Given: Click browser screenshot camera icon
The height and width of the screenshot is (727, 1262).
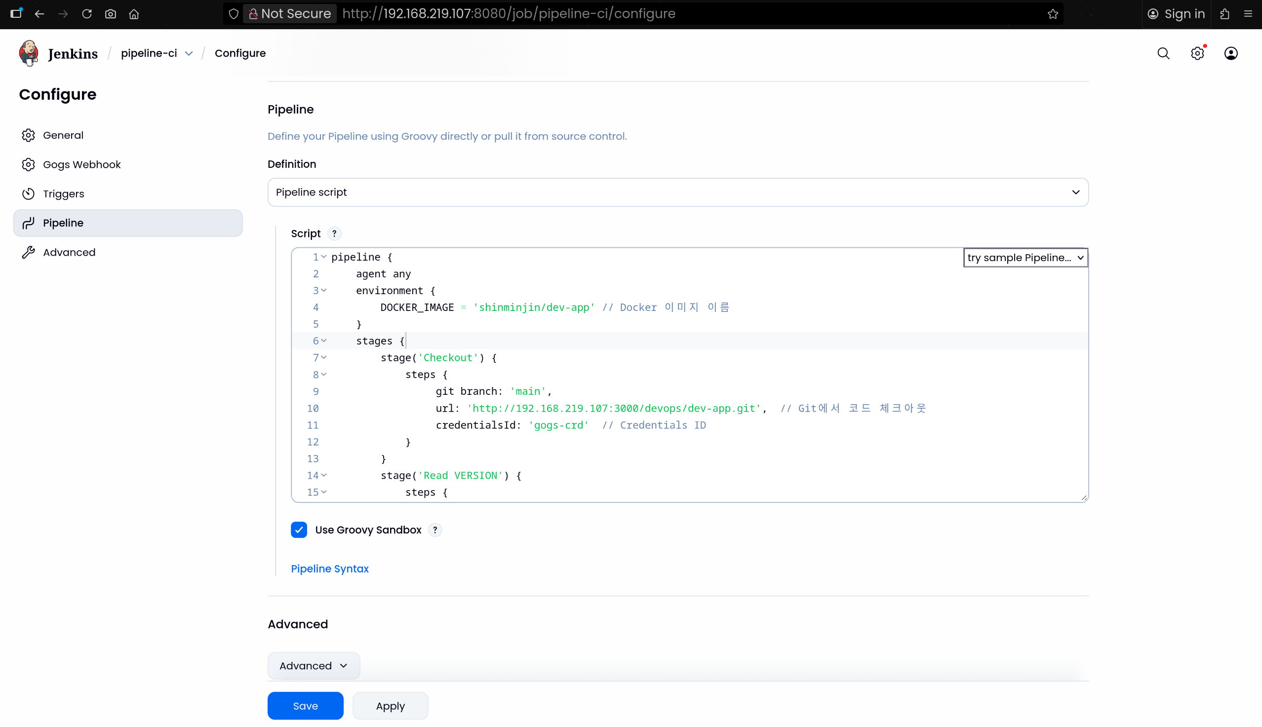Looking at the screenshot, I should [111, 14].
